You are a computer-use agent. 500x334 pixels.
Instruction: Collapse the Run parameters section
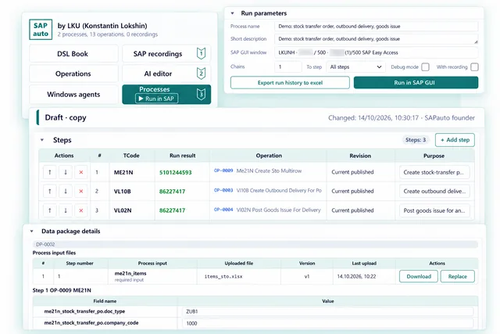point(233,13)
